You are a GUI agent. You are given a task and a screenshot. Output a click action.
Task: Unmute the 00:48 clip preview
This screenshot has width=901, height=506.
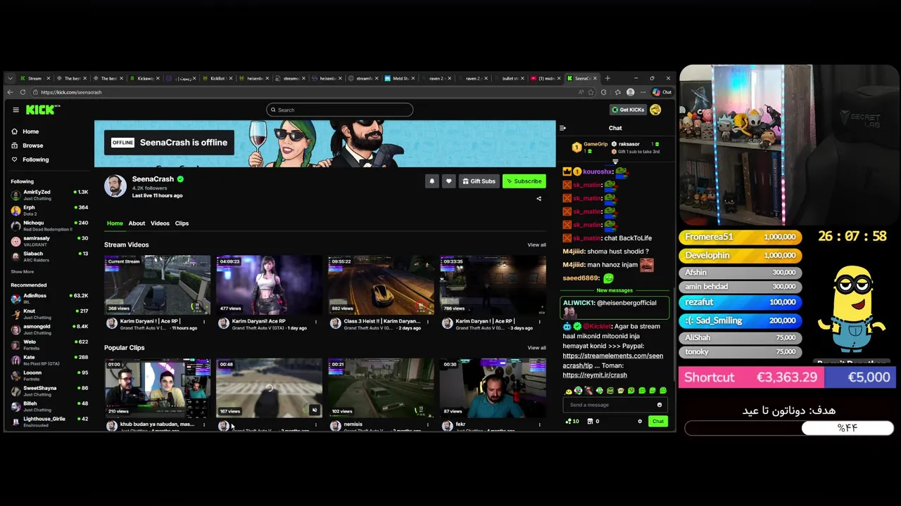tap(315, 410)
